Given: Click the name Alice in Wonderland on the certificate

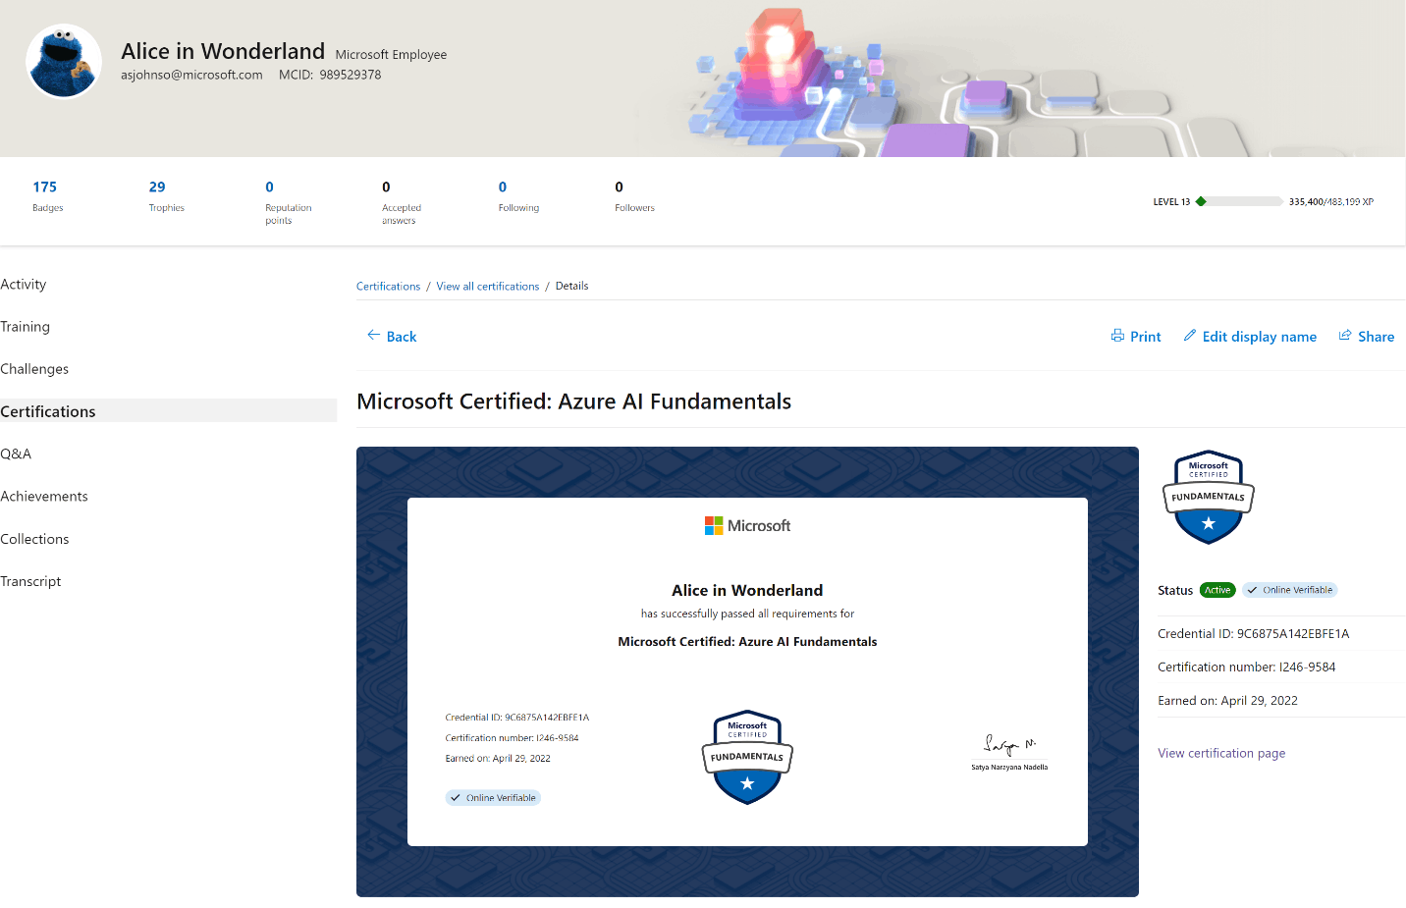Looking at the screenshot, I should pyautogui.click(x=747, y=591).
